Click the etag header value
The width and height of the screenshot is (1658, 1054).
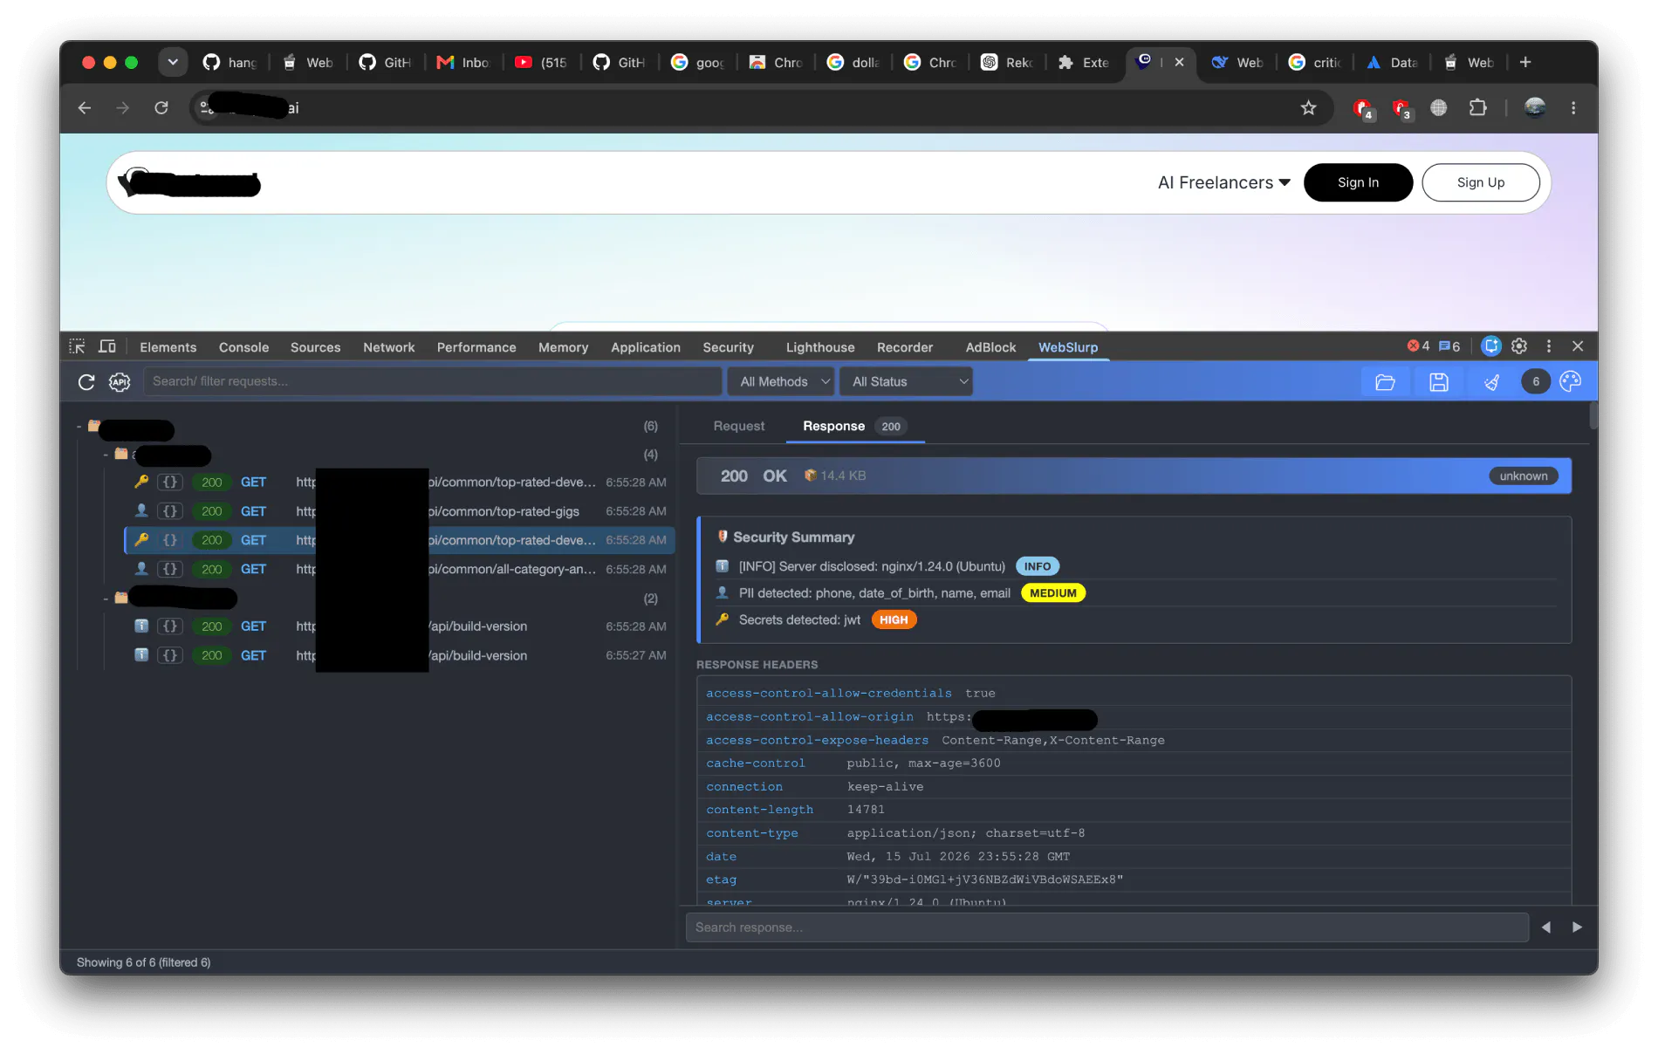[984, 880]
